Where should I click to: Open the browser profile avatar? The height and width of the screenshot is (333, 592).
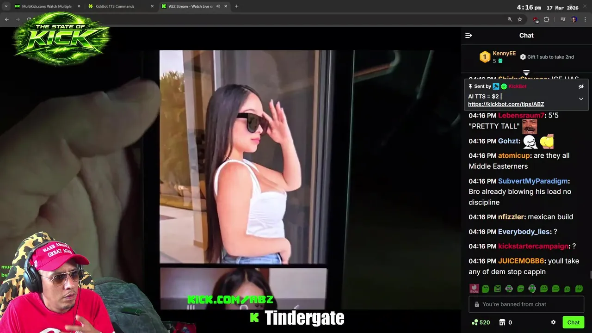(x=574, y=19)
